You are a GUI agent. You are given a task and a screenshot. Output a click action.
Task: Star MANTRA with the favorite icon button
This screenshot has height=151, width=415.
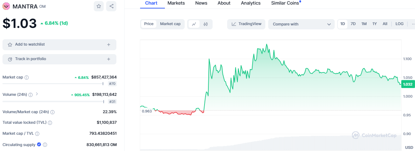coord(99,6)
